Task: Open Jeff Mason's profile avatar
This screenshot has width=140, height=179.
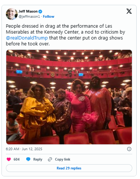Action: (x=12, y=14)
